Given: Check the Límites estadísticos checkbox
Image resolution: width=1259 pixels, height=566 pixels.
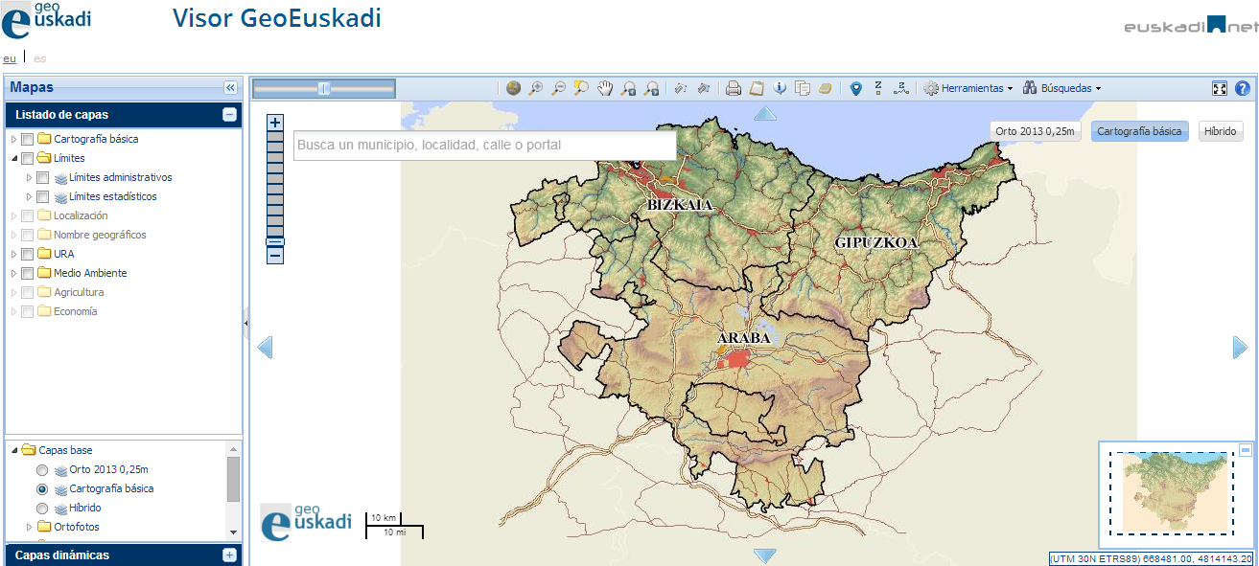Looking at the screenshot, I should 42,197.
